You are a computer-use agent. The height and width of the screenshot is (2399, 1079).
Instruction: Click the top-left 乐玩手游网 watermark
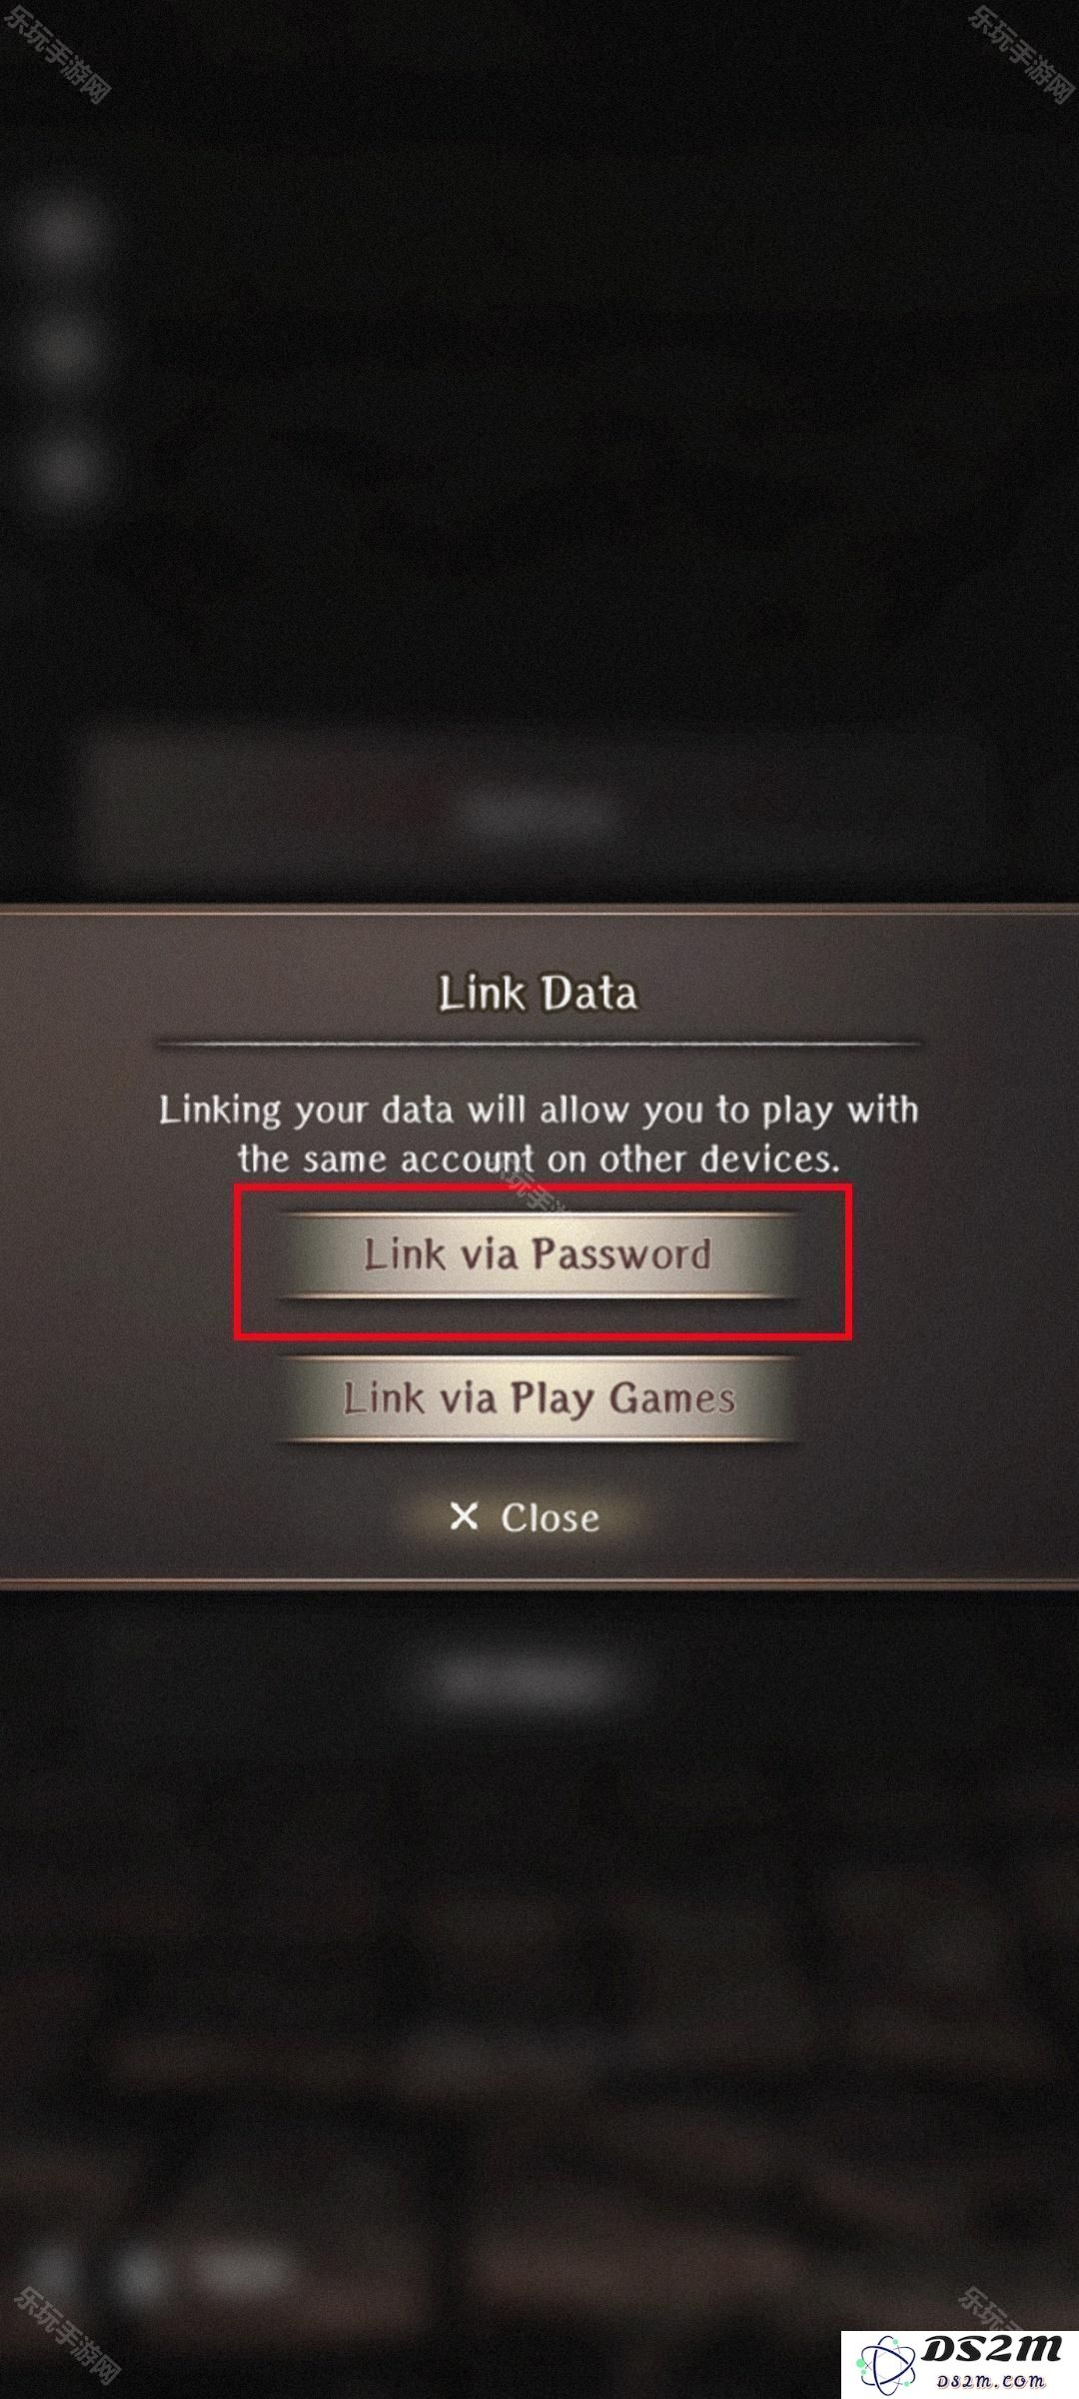tap(58, 52)
